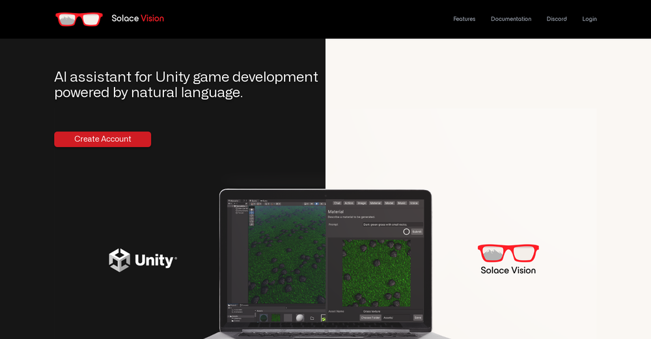This screenshot has height=339, width=651.
Task: Switch to the Chat tab in the plugin
Action: [x=337, y=203]
